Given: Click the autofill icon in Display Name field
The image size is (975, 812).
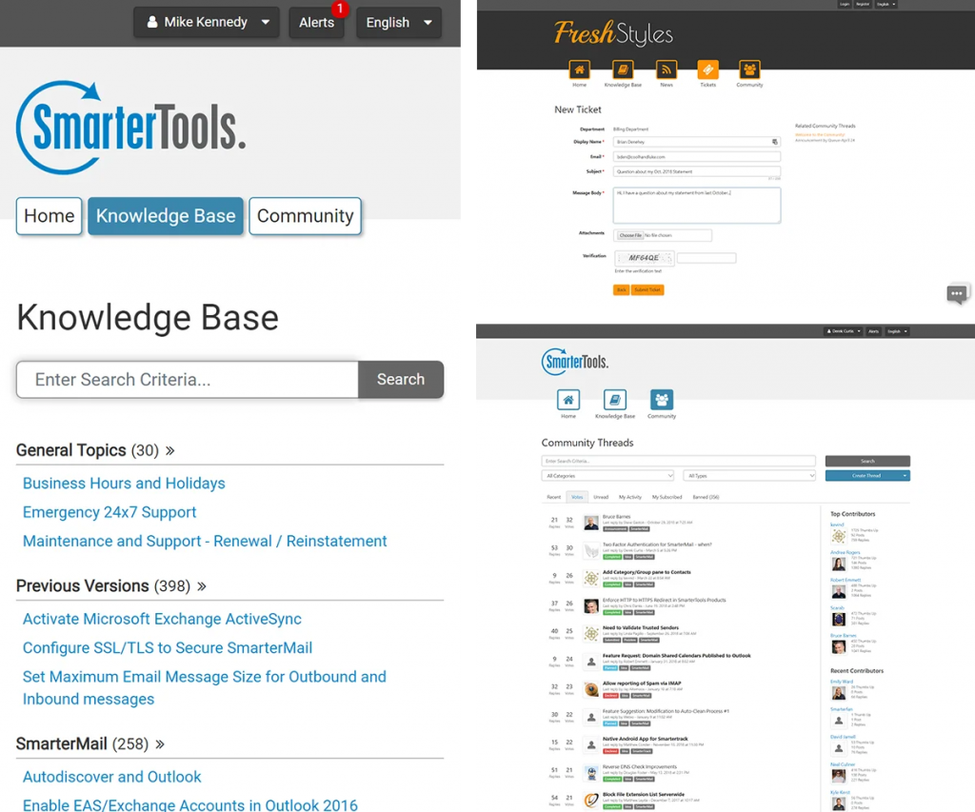Looking at the screenshot, I should coord(775,142).
